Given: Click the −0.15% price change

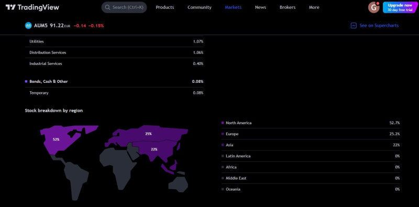Looking at the screenshot, I should pos(96,26).
